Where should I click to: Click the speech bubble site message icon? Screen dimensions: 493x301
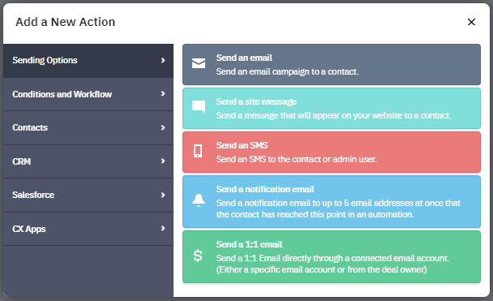[199, 107]
